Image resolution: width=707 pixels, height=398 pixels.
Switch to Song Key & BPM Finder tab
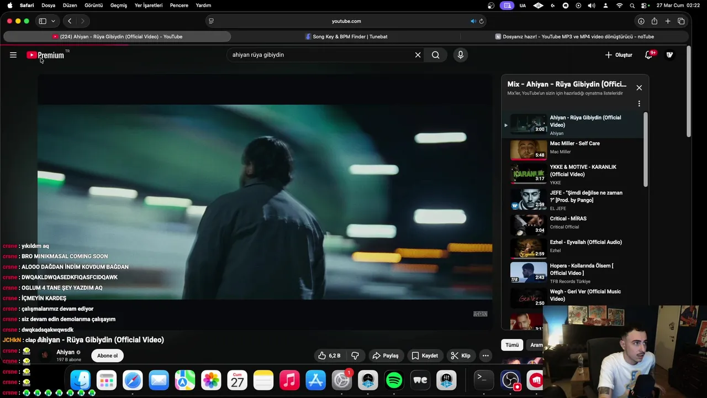(346, 36)
